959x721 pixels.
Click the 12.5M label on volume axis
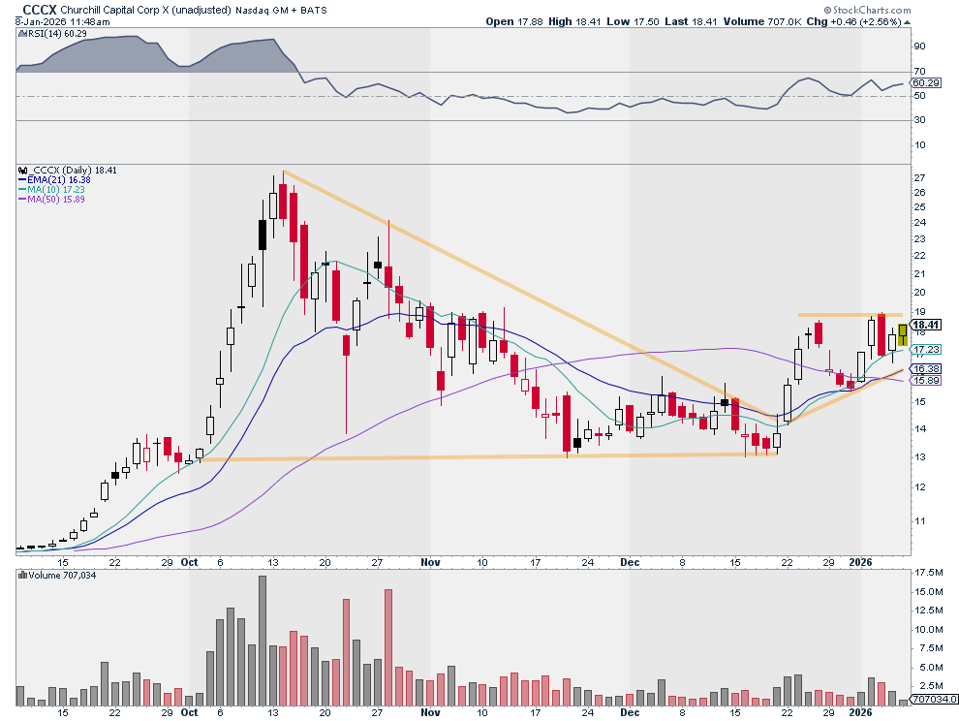coord(928,611)
